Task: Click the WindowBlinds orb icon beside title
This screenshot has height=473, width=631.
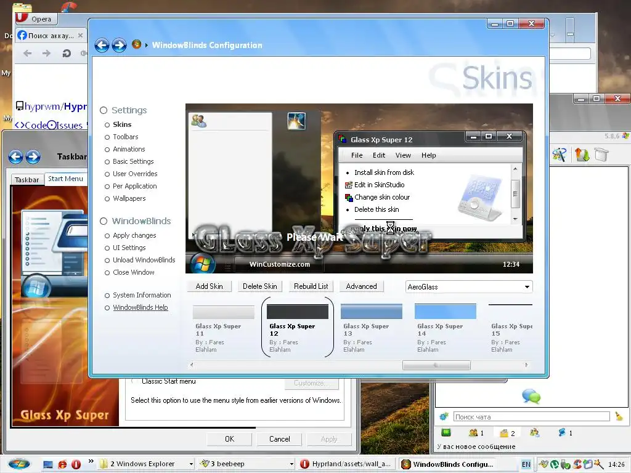Action: pos(136,44)
